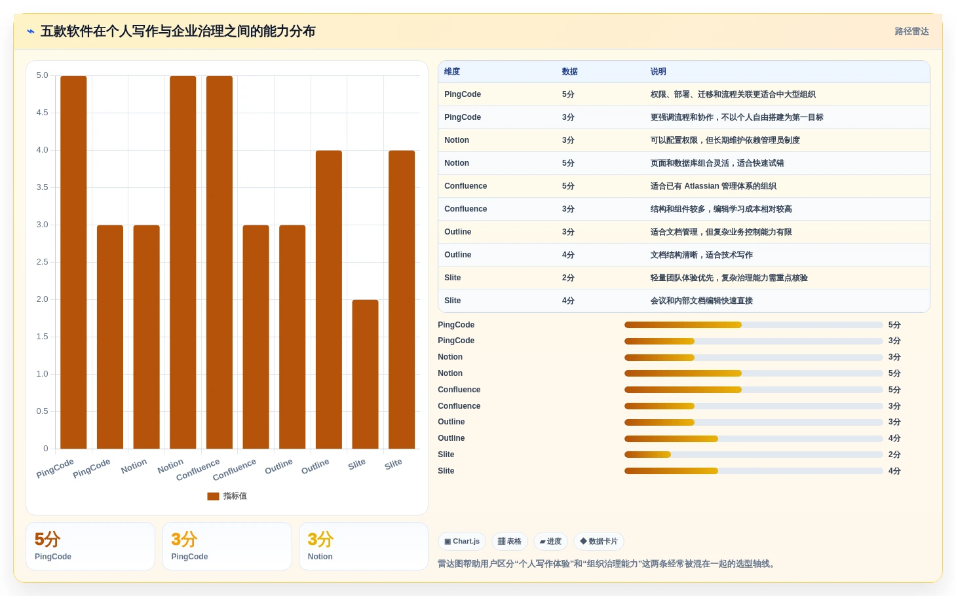Select the Outline chart column reaching 4.0
Screen dimensions: 956x596
pos(329,299)
